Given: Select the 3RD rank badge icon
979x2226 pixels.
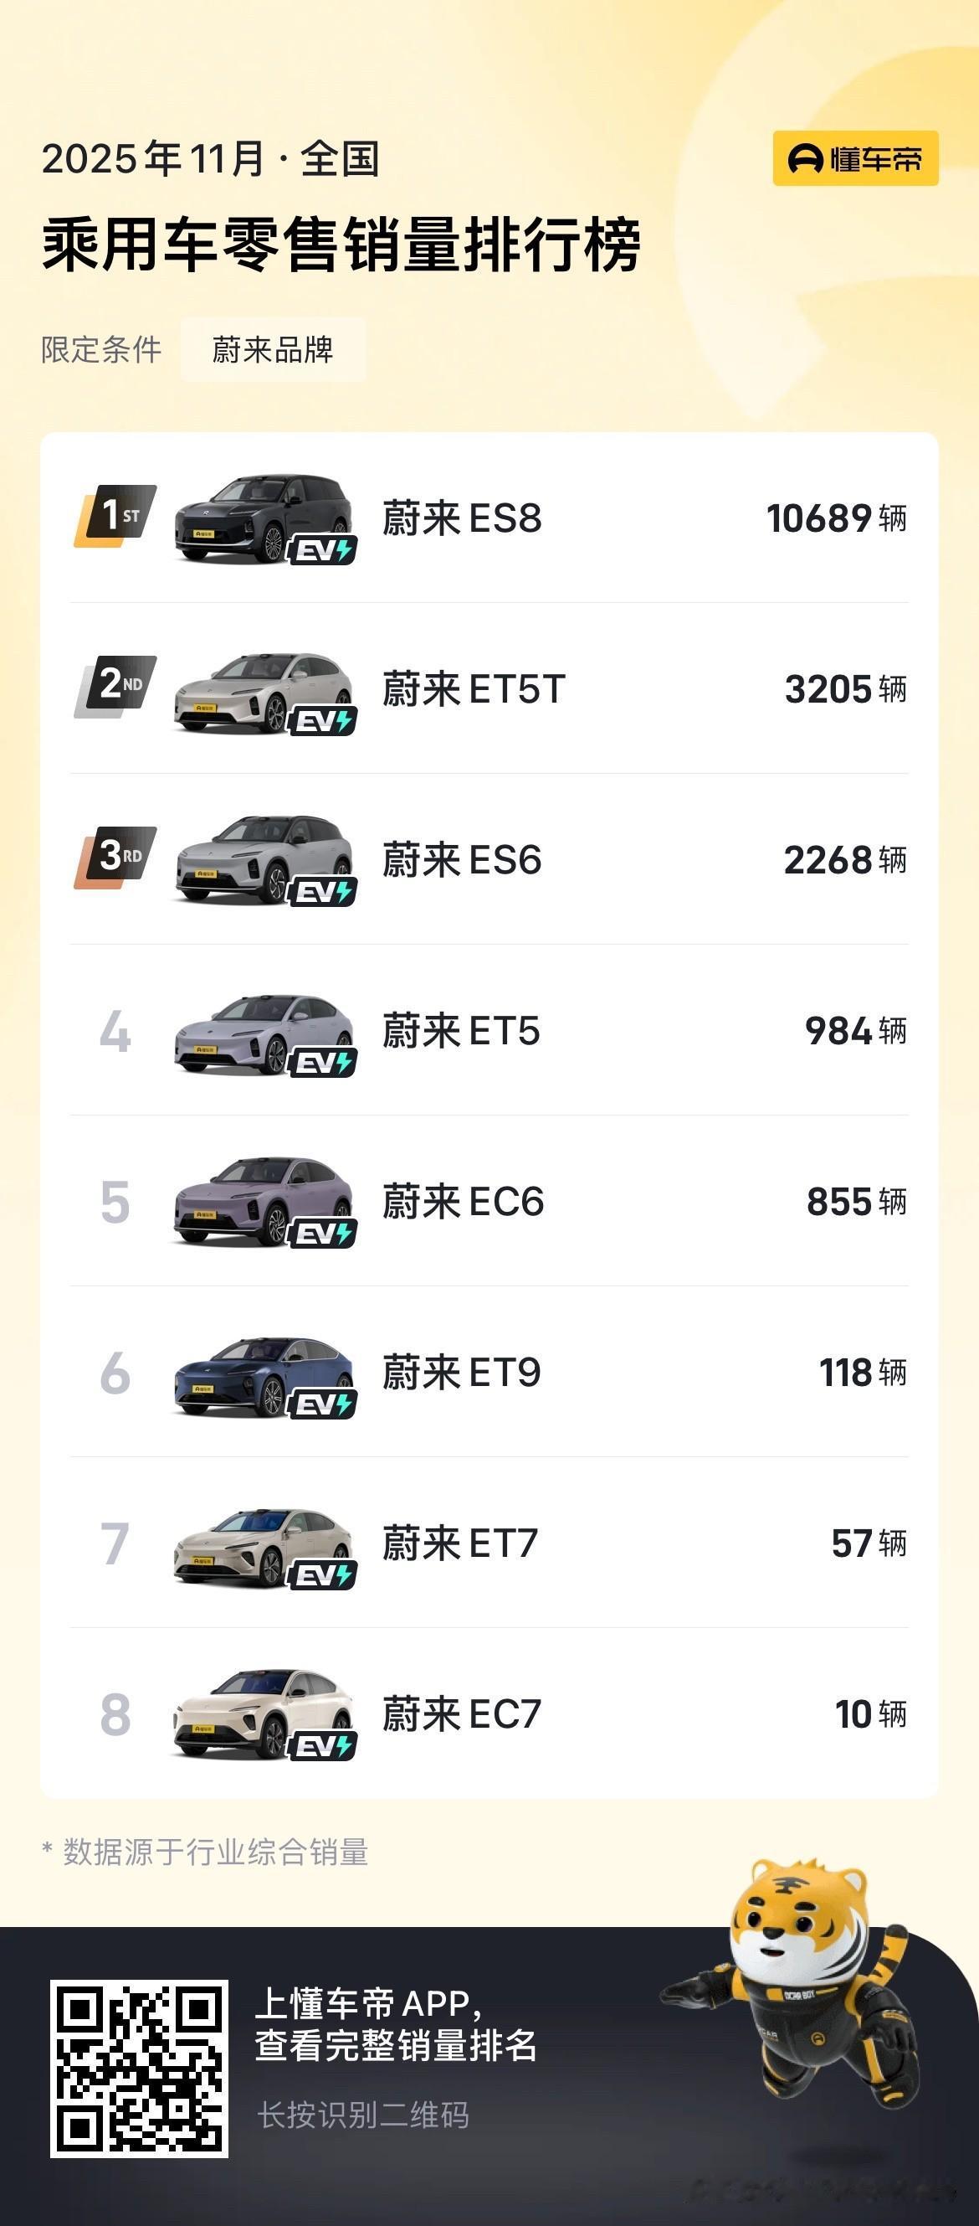Looking at the screenshot, I should pos(115,858).
